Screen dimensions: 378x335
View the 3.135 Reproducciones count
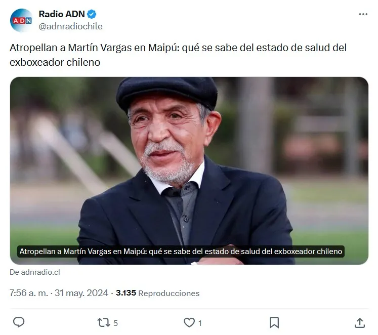point(158,293)
